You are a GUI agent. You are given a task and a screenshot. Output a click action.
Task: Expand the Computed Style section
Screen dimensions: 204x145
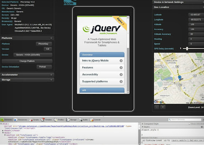click(142, 124)
